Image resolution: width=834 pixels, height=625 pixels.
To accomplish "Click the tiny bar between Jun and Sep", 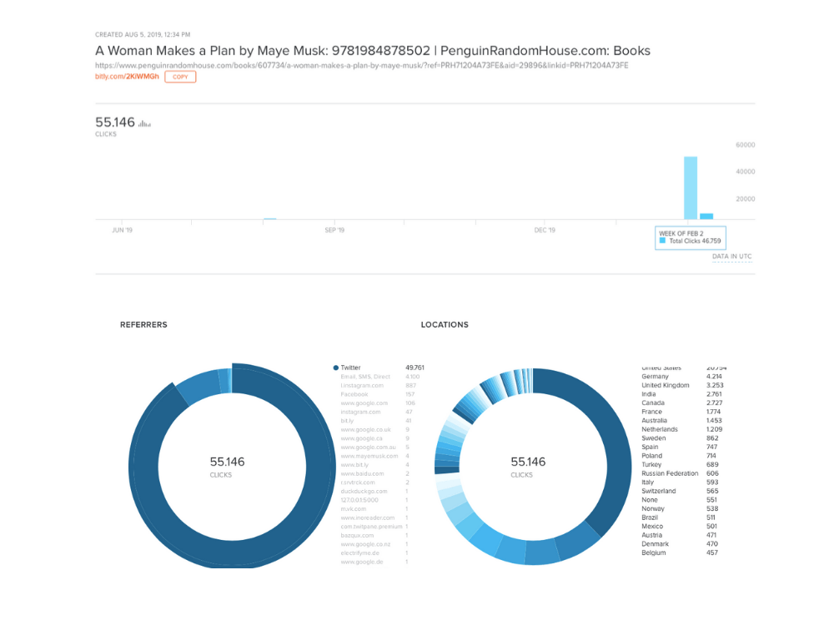I will tap(269, 219).
